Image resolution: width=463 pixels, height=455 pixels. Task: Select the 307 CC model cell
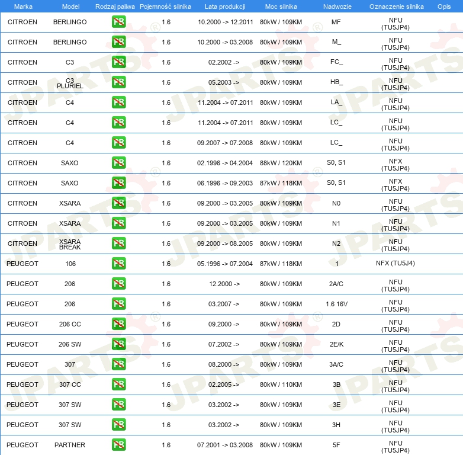pos(70,384)
